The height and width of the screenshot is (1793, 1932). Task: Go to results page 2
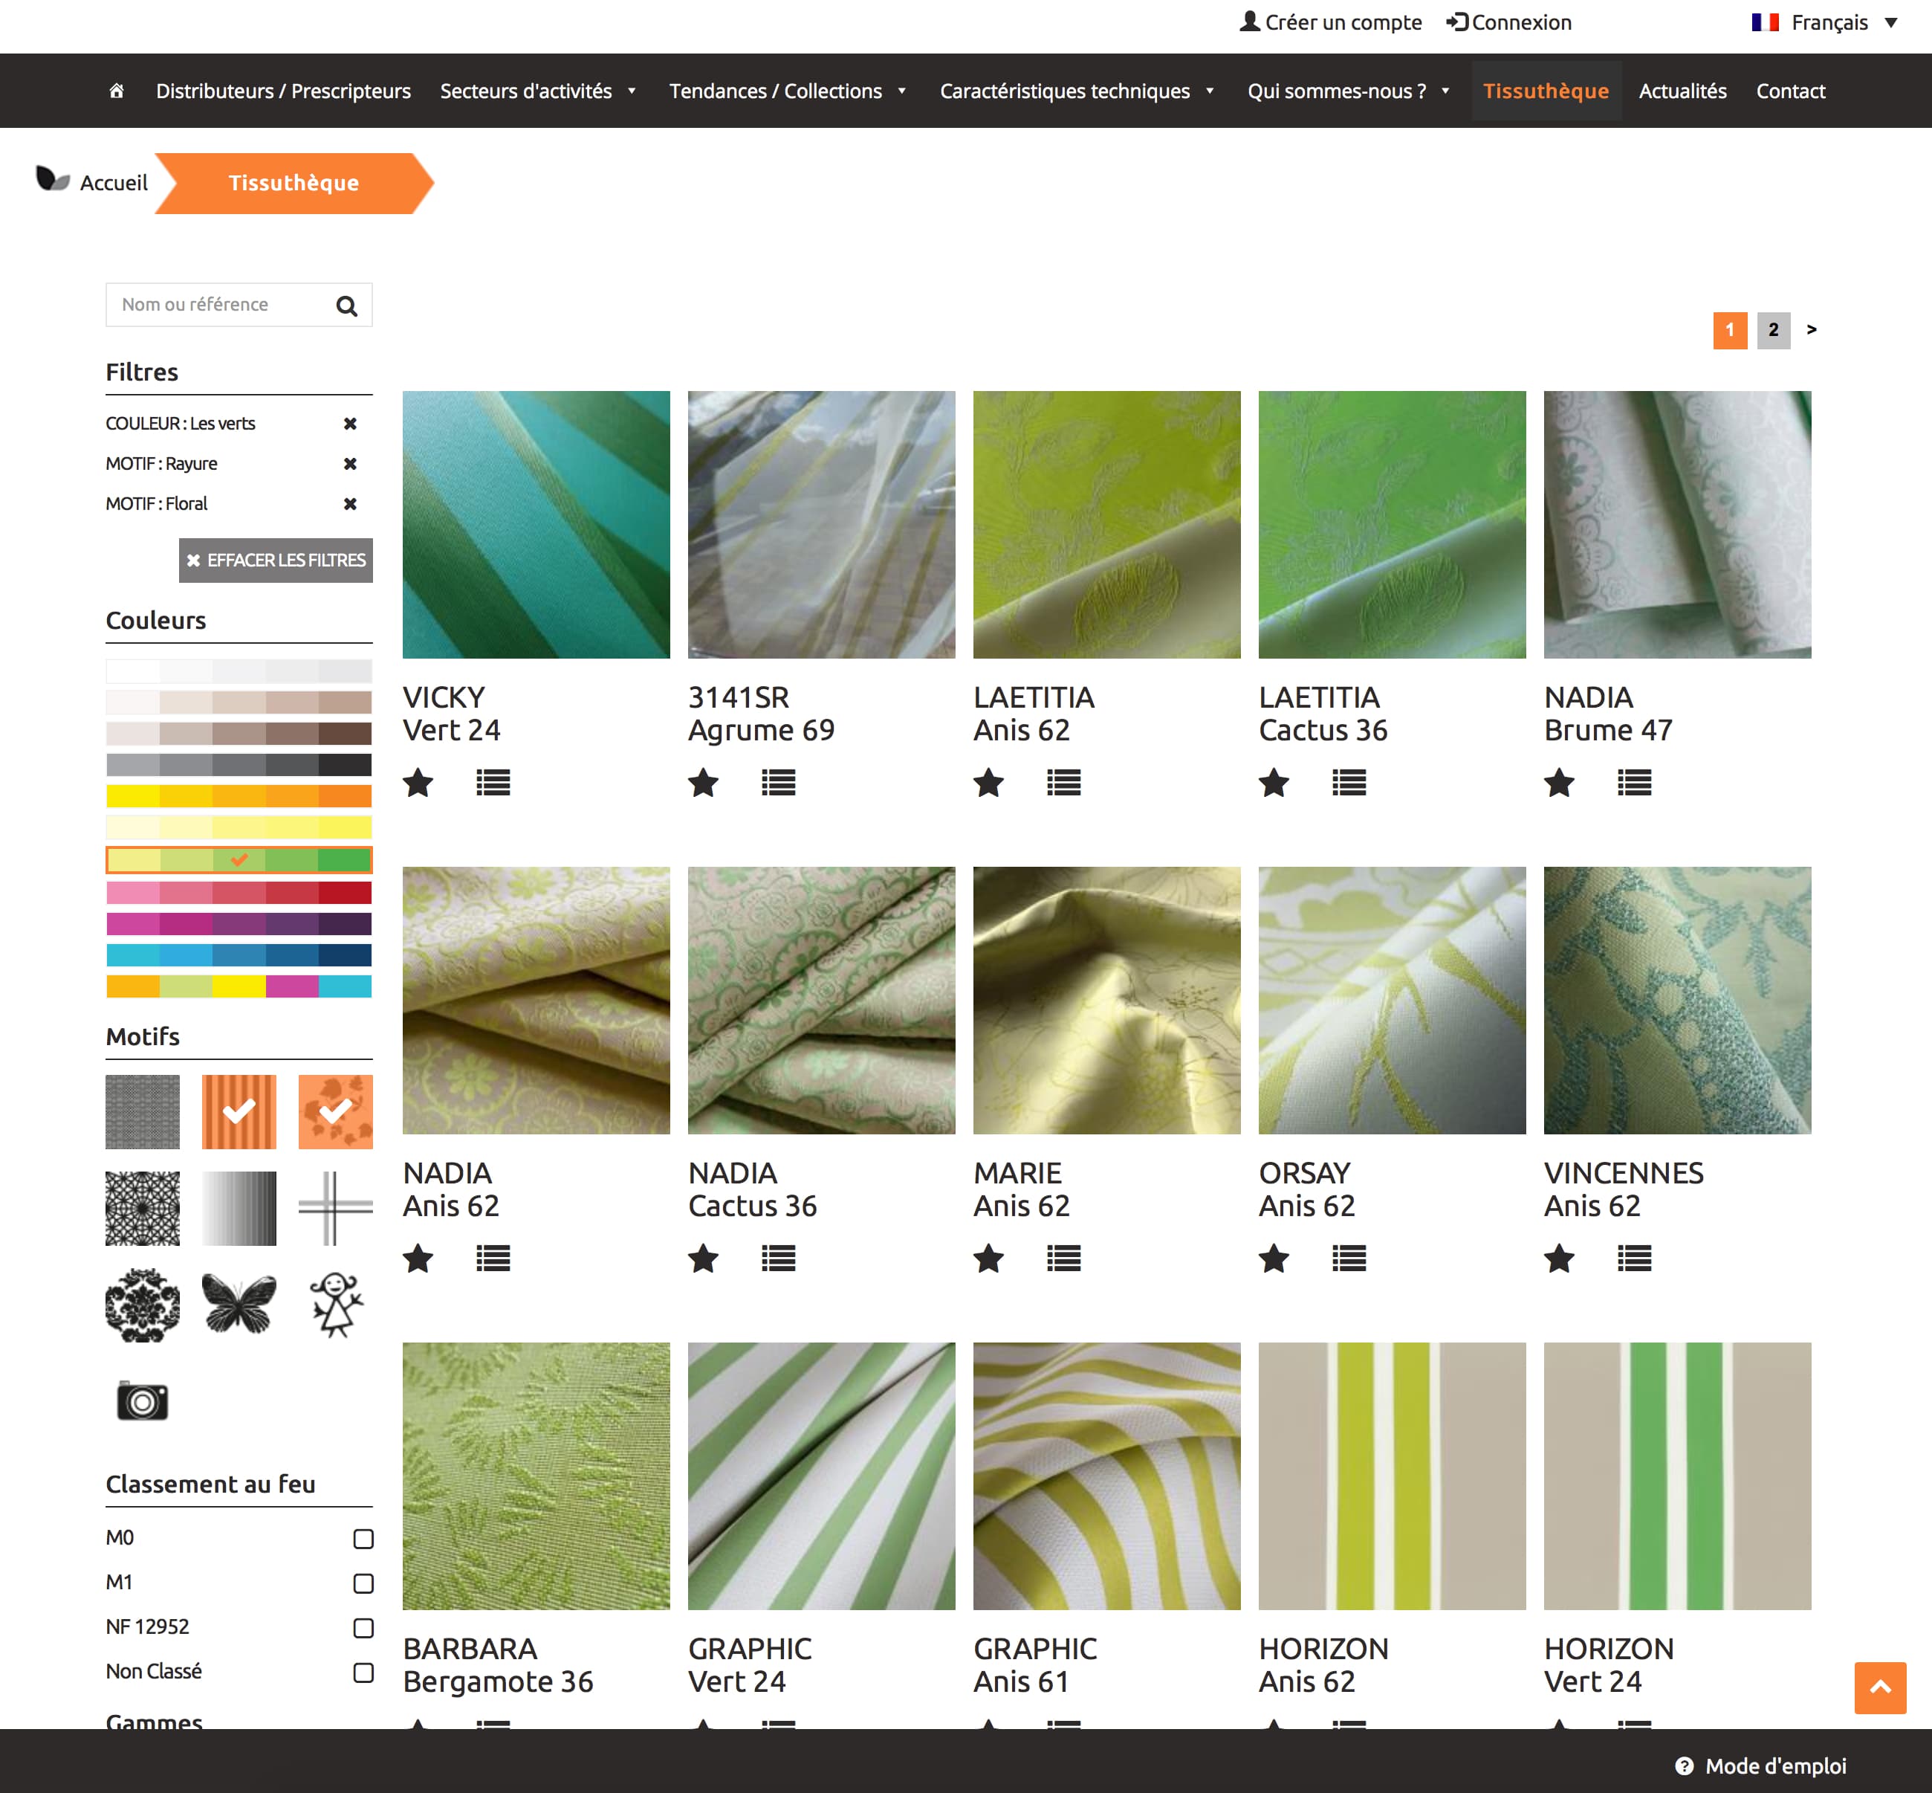click(x=1773, y=330)
